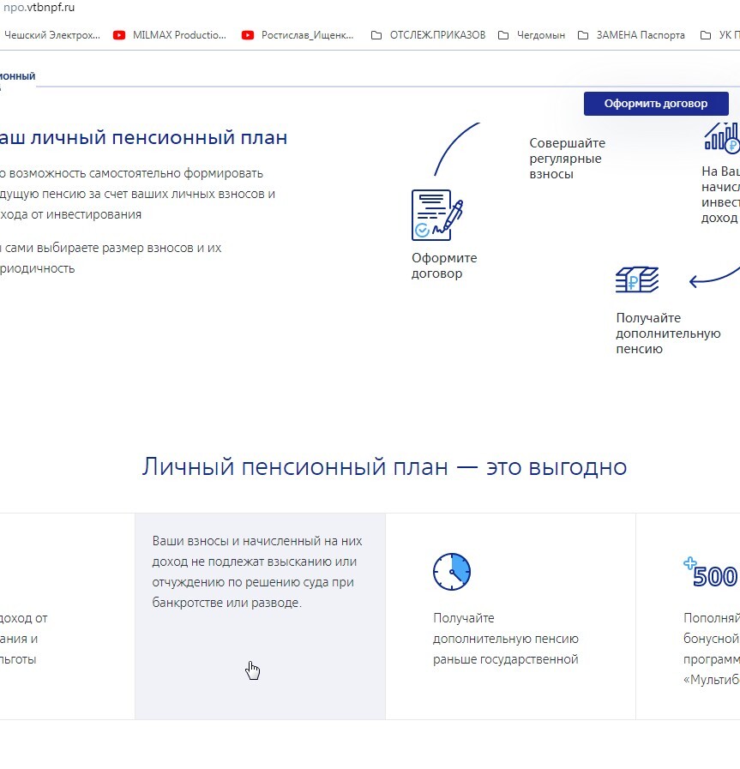This screenshot has width=740, height=769.
Task: Click the ЗАМЕНА Паспорта folder icon
Action: 583,35
